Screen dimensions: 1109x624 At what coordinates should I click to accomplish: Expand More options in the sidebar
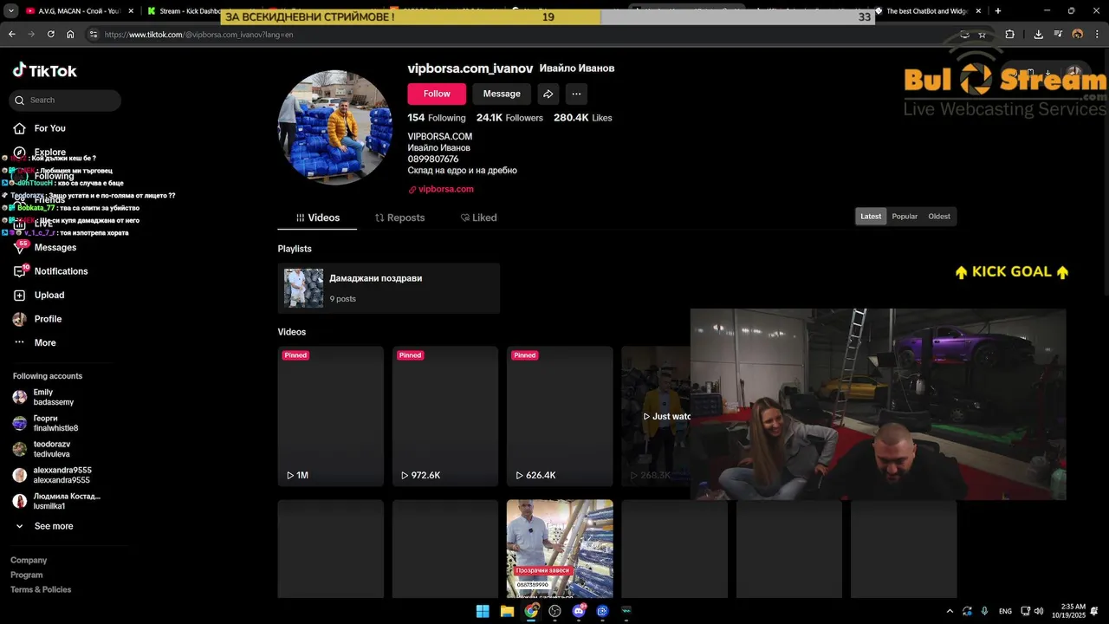35,343
